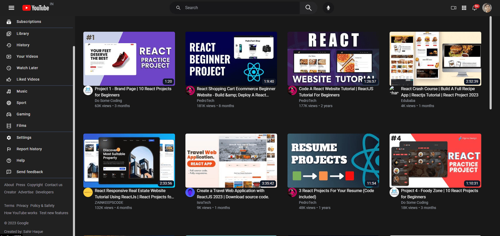Click Test new features link

coord(54,213)
